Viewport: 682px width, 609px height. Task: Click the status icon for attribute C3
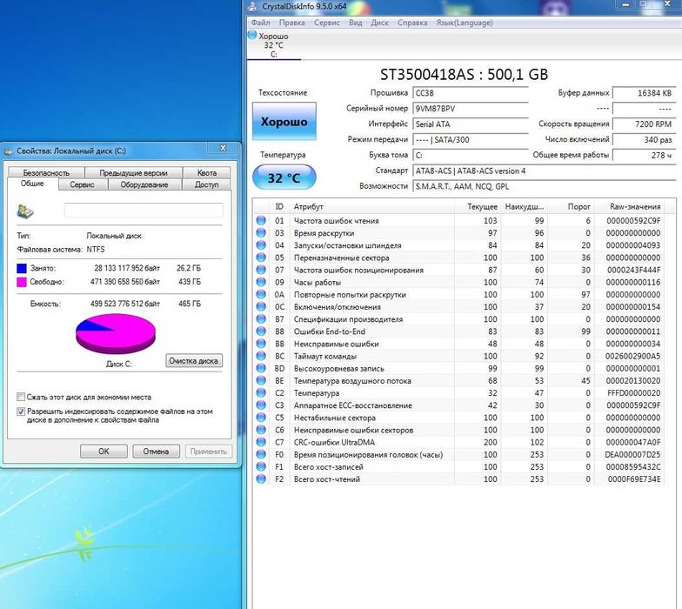(261, 405)
